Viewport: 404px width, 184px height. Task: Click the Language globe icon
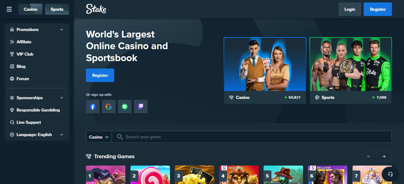click(12, 135)
